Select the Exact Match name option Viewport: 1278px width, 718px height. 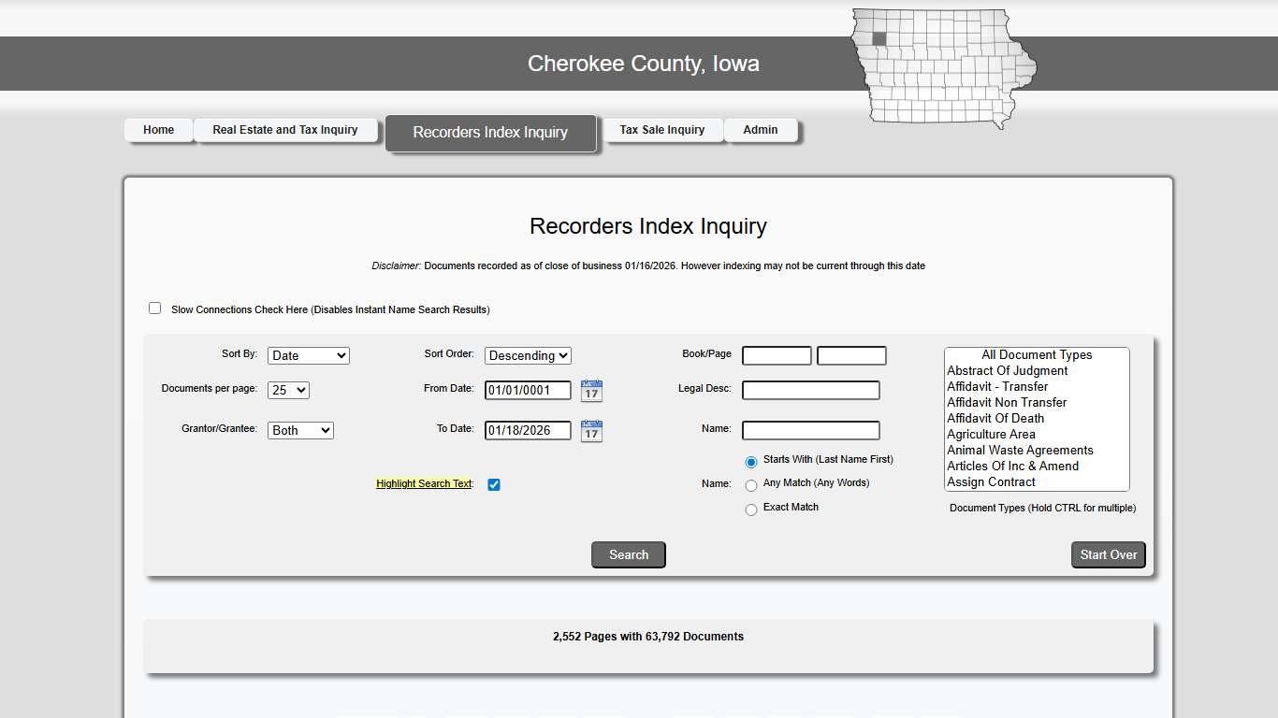(x=751, y=510)
